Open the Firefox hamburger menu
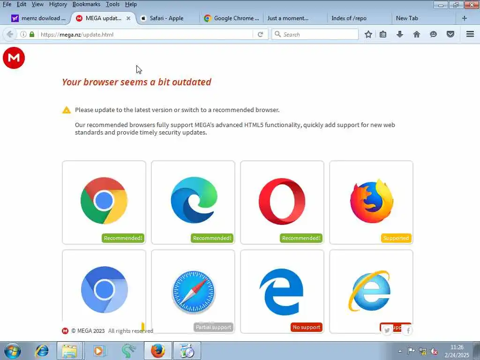The height and width of the screenshot is (360, 480). coord(470,34)
